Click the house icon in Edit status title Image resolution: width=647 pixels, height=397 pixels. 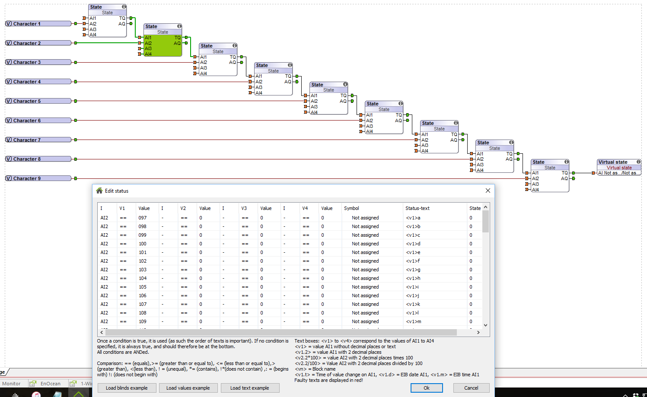click(x=99, y=191)
